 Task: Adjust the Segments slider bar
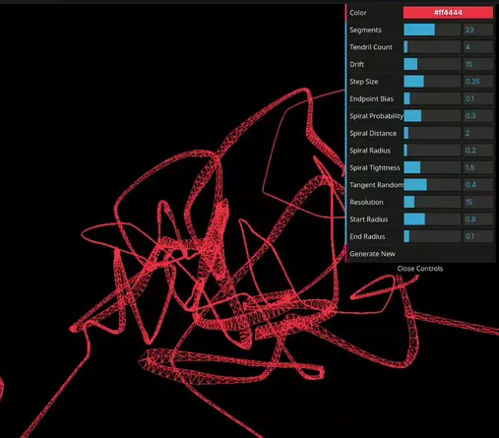click(x=432, y=30)
